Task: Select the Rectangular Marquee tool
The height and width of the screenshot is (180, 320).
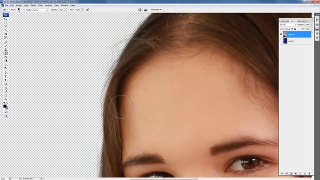Action: click(x=5, y=23)
